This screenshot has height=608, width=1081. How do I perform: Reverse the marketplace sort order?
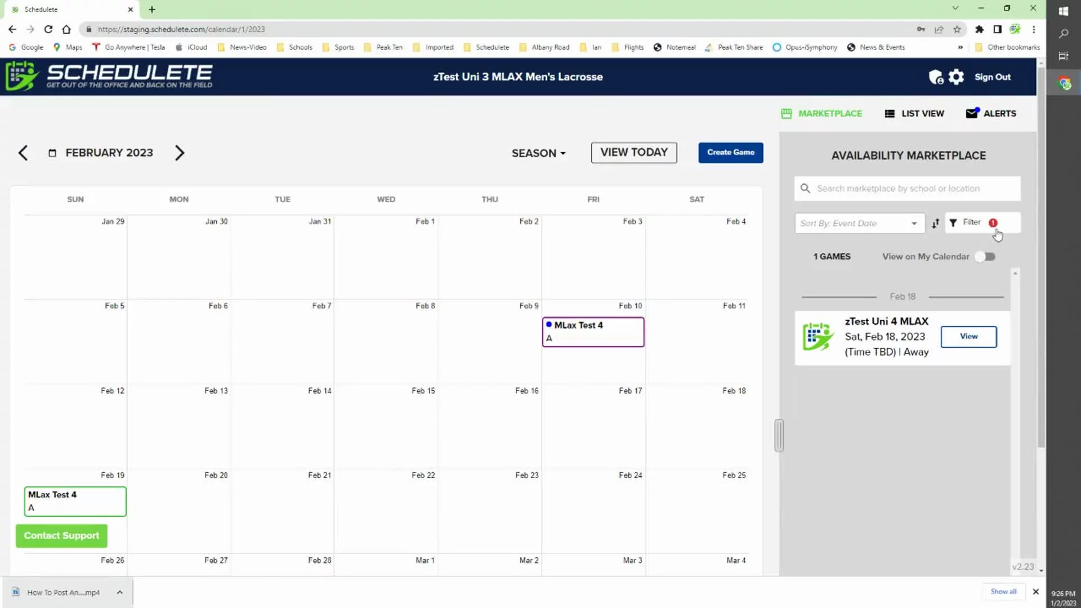935,223
